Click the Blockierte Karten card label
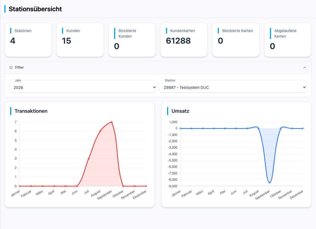Viewport: 316px width, 229px height. click(237, 31)
